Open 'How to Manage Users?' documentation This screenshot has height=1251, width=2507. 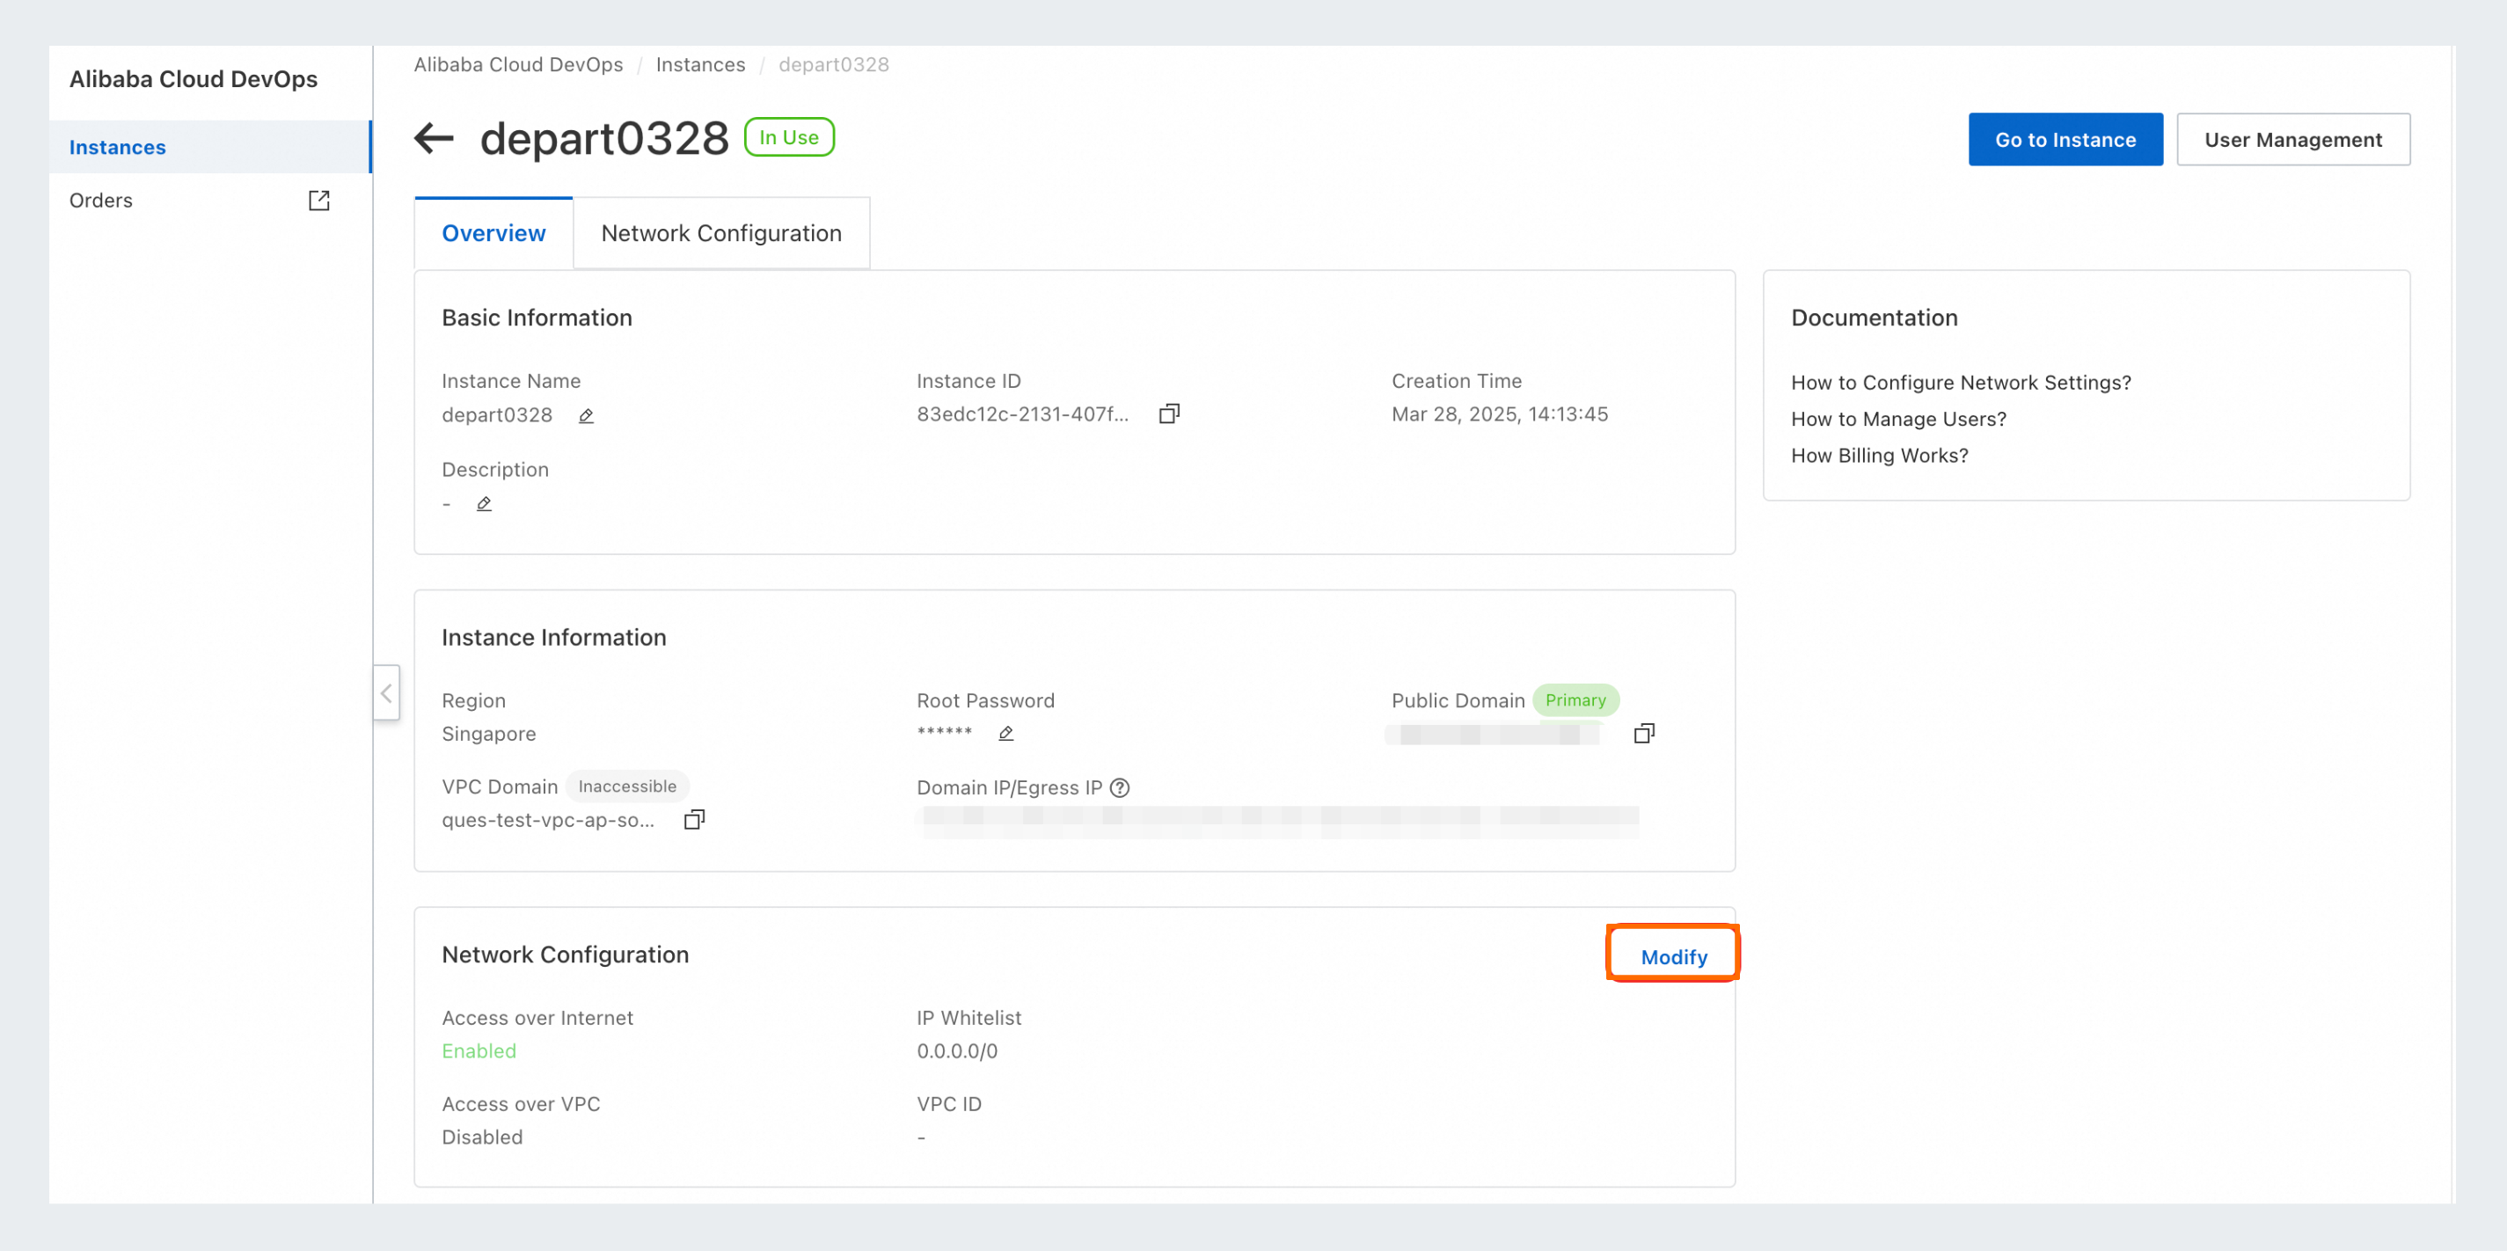(x=1897, y=419)
